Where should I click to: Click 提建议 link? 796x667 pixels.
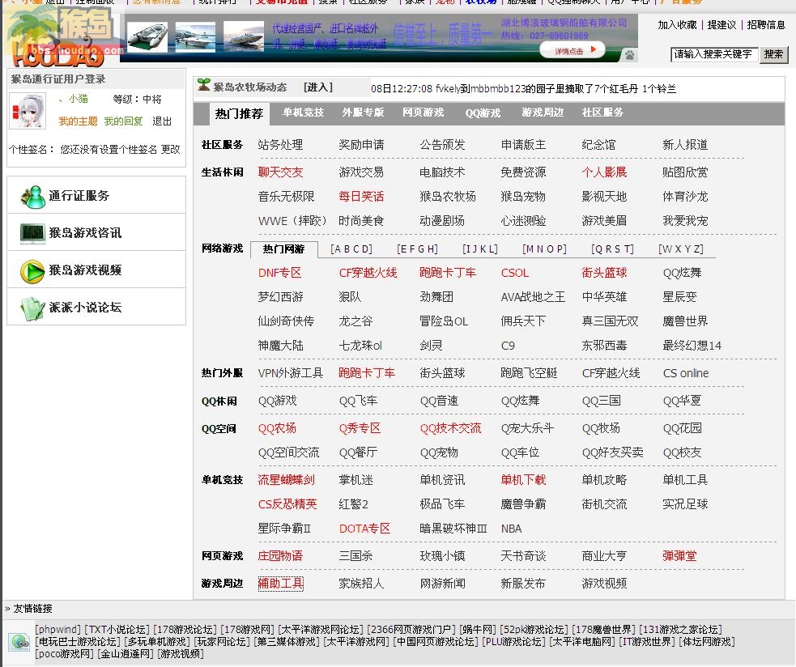(722, 25)
